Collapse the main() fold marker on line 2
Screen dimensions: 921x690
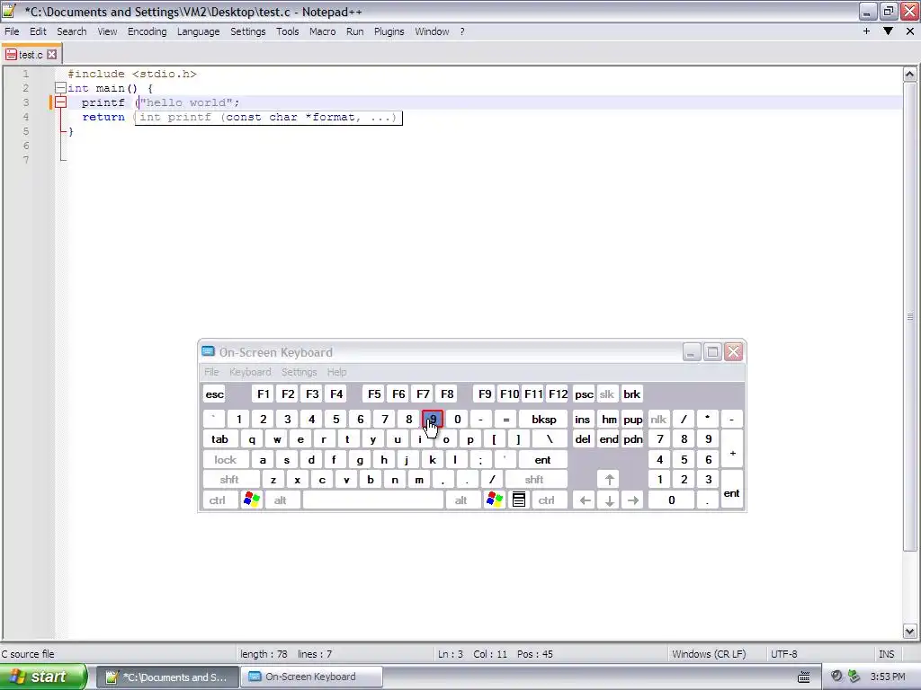[x=60, y=88]
